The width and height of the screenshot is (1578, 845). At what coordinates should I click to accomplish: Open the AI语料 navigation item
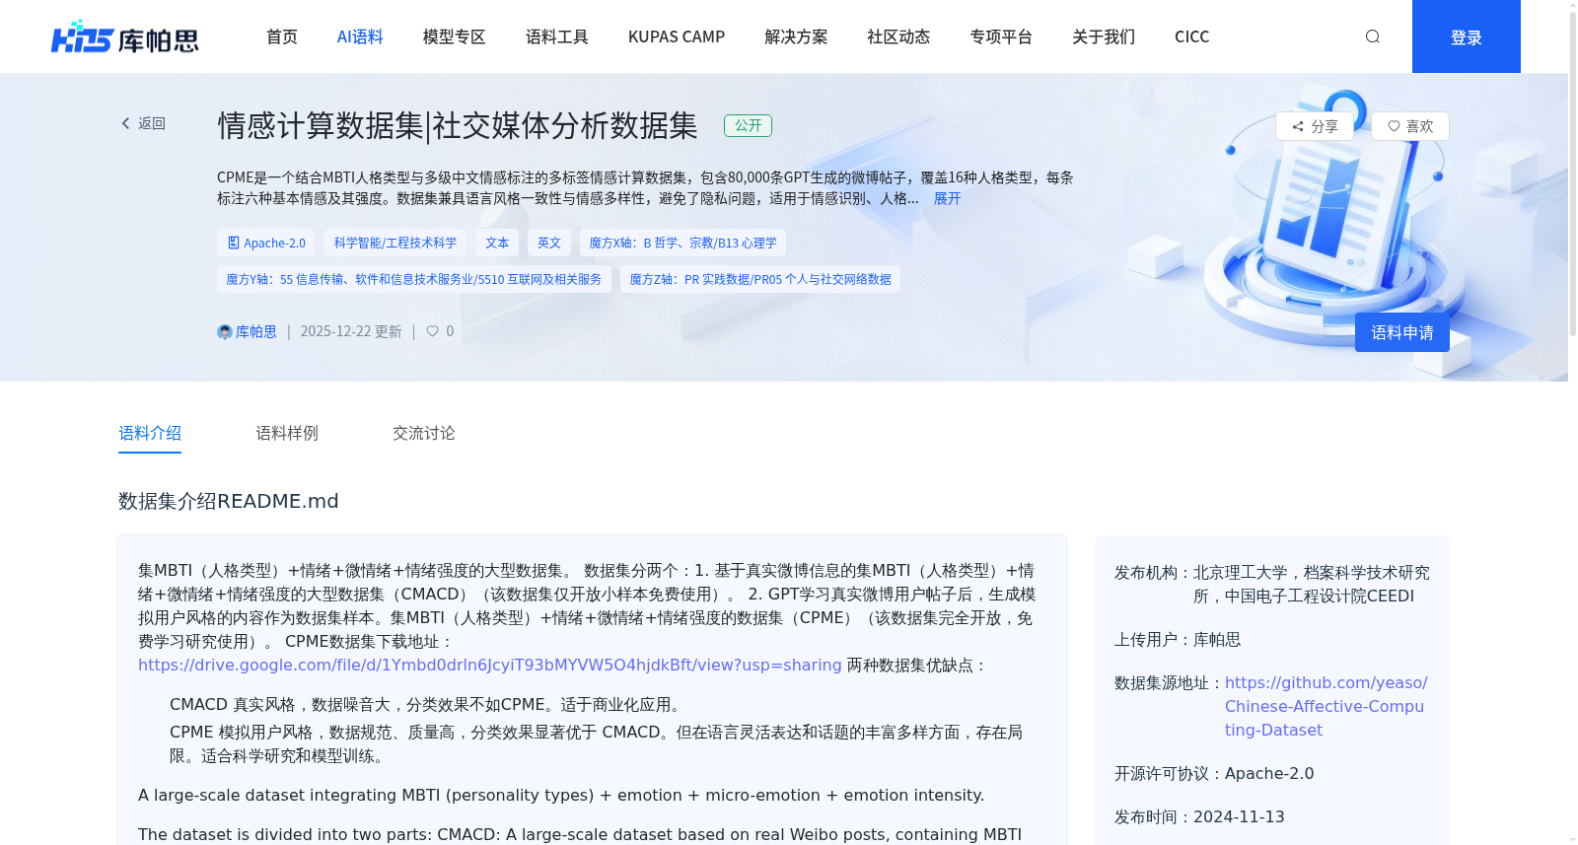(360, 36)
